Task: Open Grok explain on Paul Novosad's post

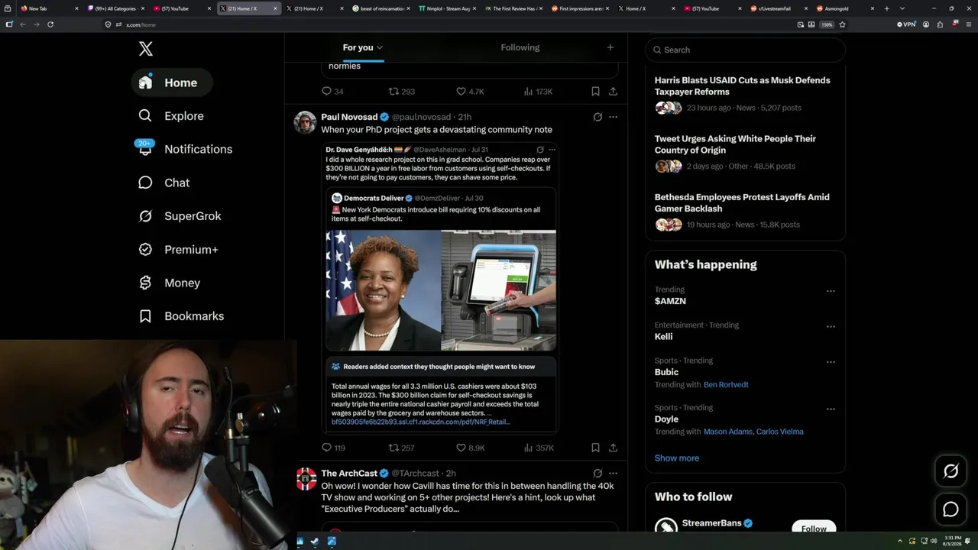Action: 597,117
